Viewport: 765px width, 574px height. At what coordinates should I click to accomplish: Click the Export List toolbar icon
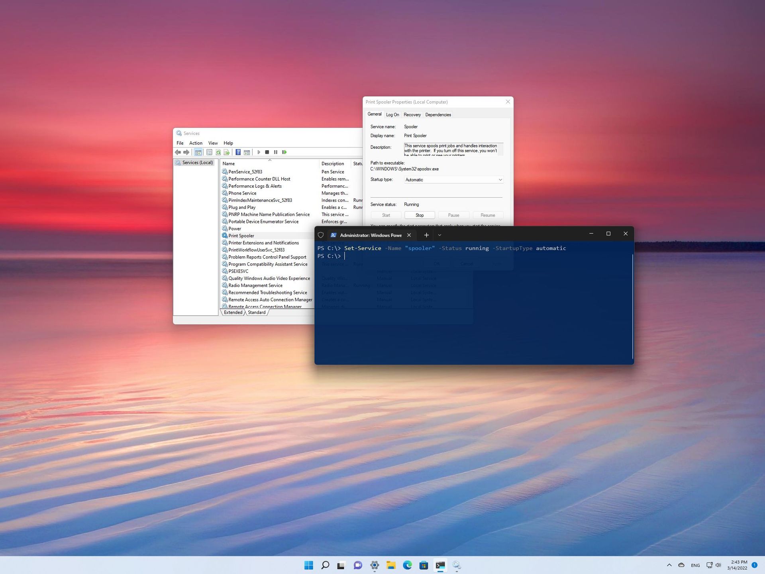227,152
